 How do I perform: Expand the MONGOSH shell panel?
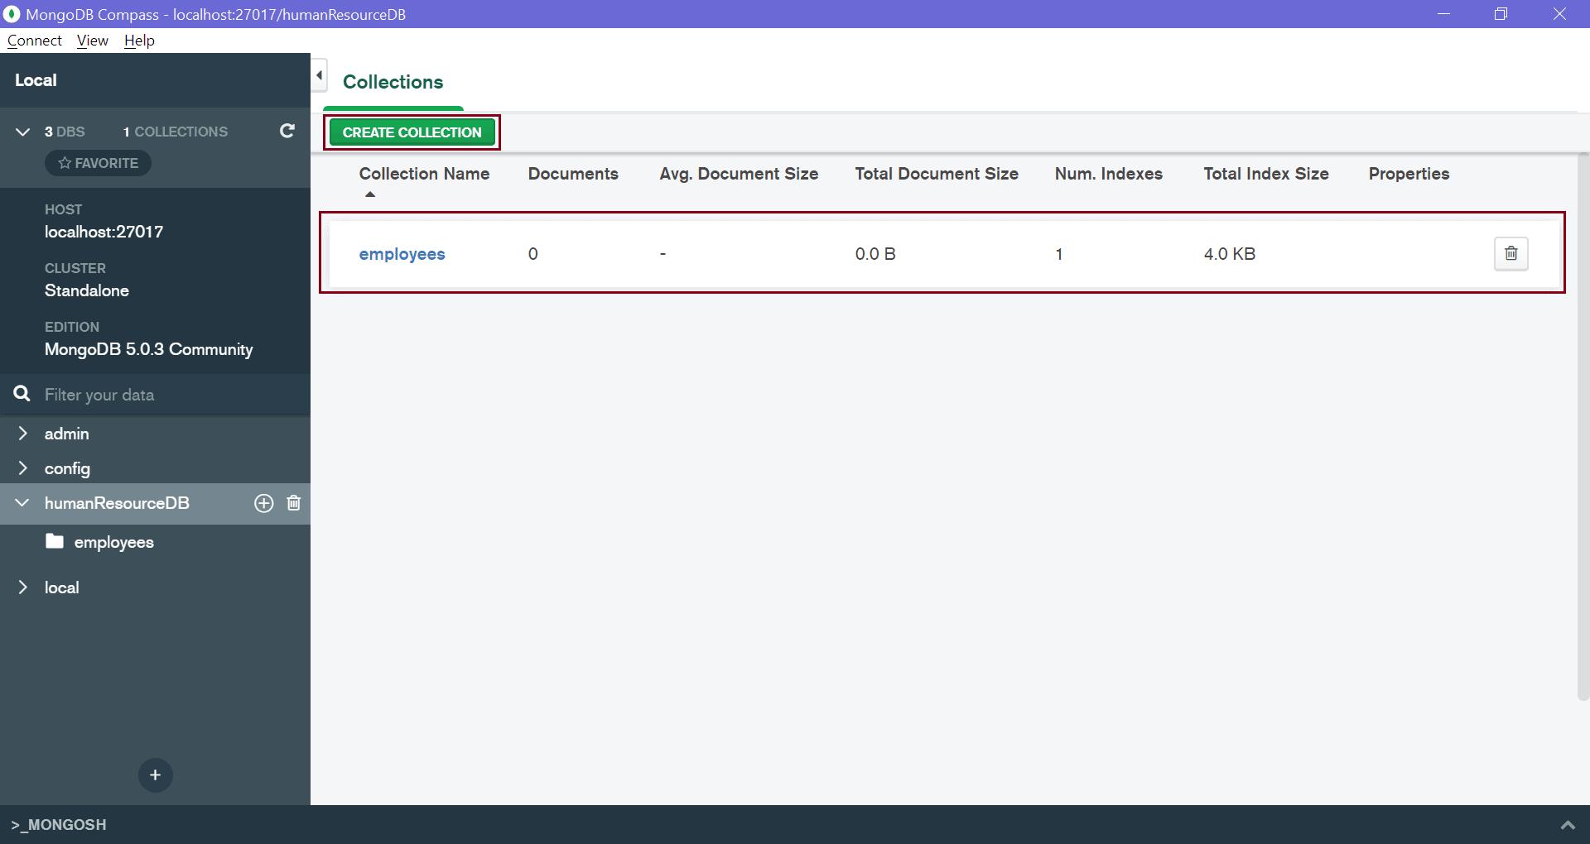pos(1568,825)
